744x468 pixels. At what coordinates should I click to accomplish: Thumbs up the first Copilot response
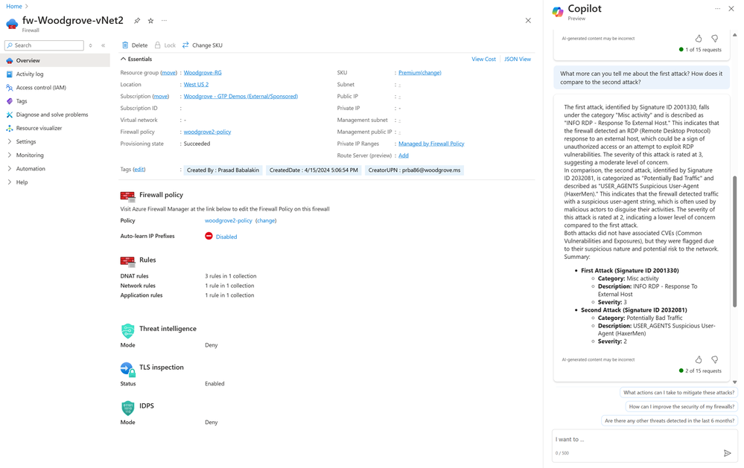[x=699, y=39]
